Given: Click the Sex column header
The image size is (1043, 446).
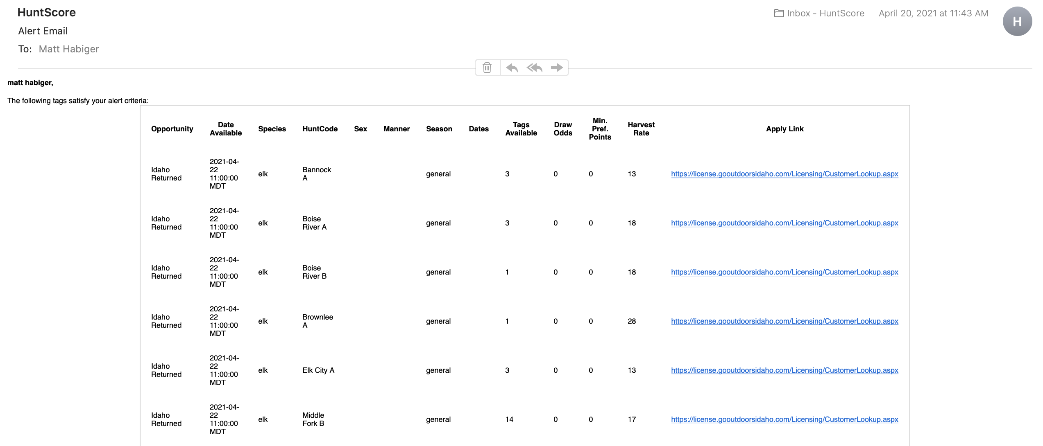Looking at the screenshot, I should click(x=361, y=129).
